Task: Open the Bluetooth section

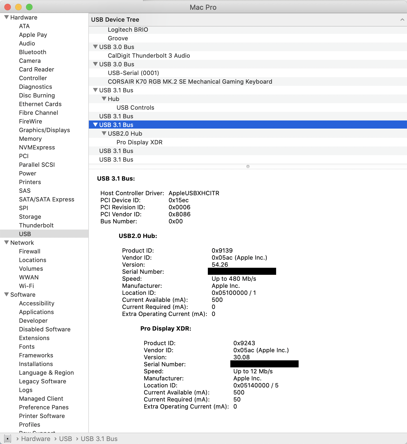Action: [33, 52]
